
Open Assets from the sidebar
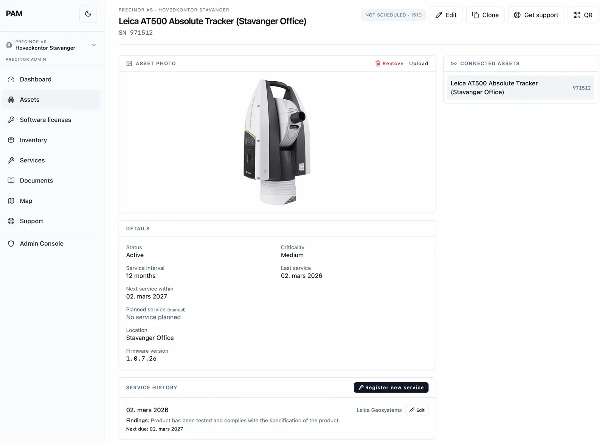(x=51, y=100)
